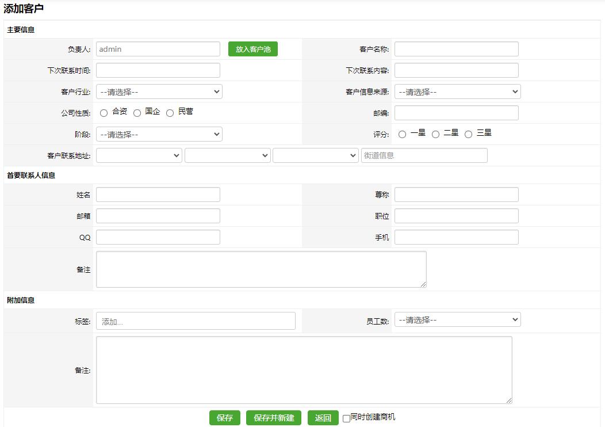The width and height of the screenshot is (605, 427).
Task: Select the 合资 radio option
Action: [x=104, y=113]
